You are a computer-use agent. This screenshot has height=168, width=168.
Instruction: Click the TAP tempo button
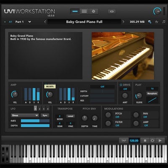click(x=124, y=140)
